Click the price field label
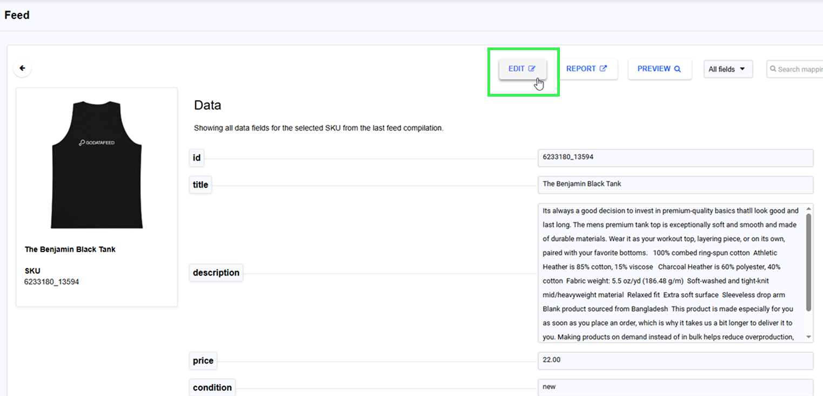 tap(203, 361)
